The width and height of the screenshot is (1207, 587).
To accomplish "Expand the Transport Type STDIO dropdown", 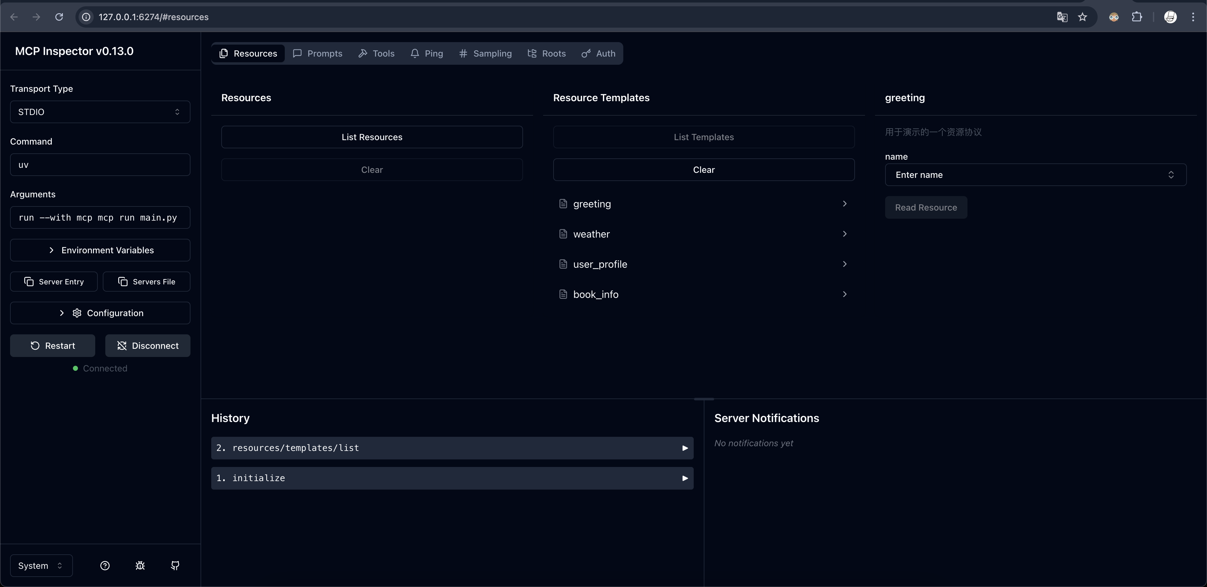I will pyautogui.click(x=100, y=112).
